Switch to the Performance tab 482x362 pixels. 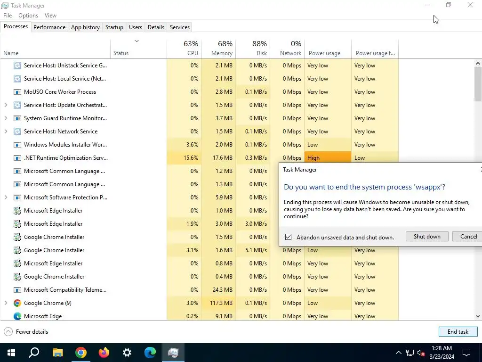(49, 27)
